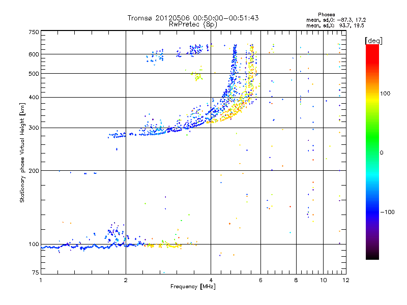
Task: Click the colorbar label '100'
Action: tap(385, 94)
